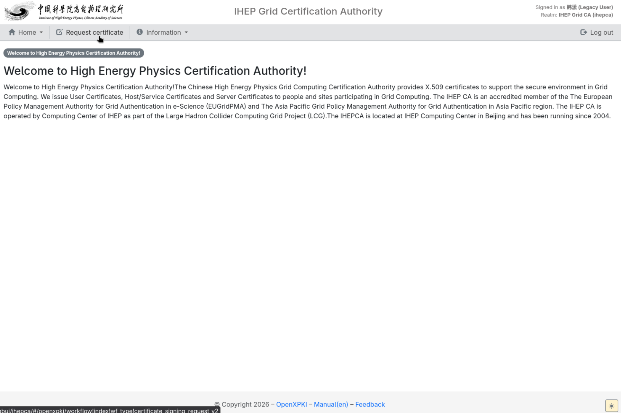Viewport: 621px width, 413px height.
Task: Follow the Feedback footer link
Action: click(370, 404)
